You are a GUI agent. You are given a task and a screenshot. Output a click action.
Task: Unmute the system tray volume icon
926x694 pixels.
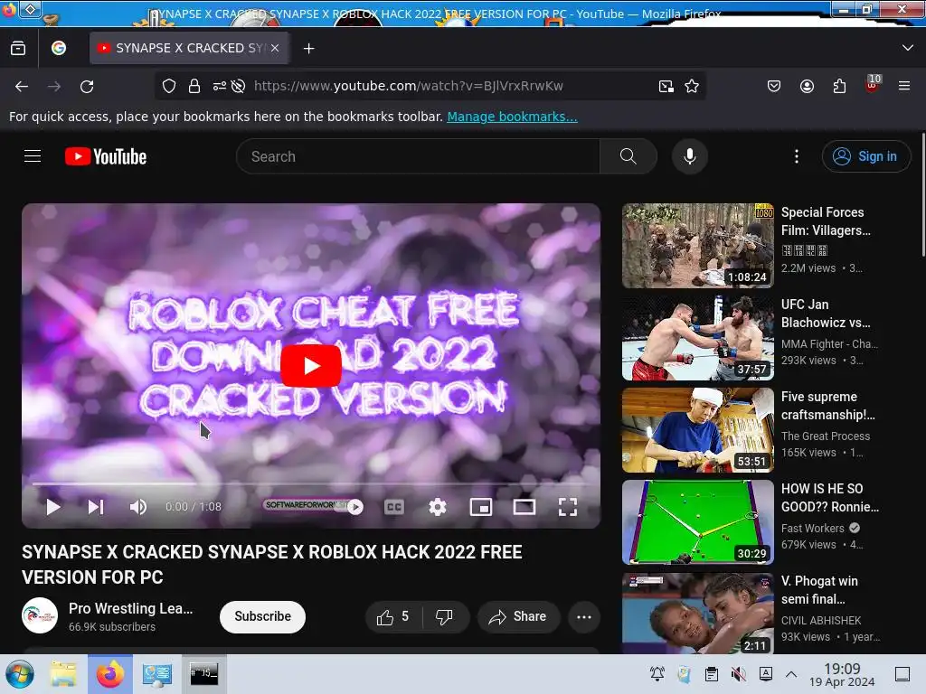[x=738, y=674]
